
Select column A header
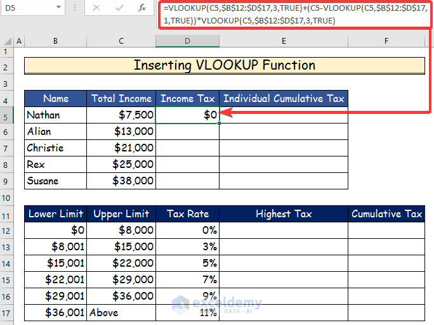(19, 41)
